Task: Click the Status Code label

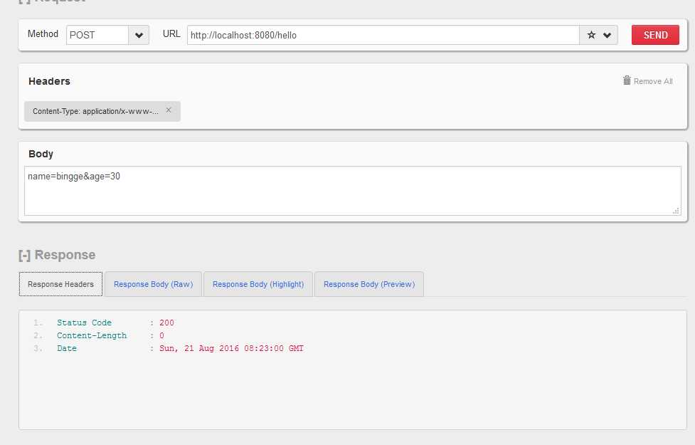Action: click(x=84, y=323)
